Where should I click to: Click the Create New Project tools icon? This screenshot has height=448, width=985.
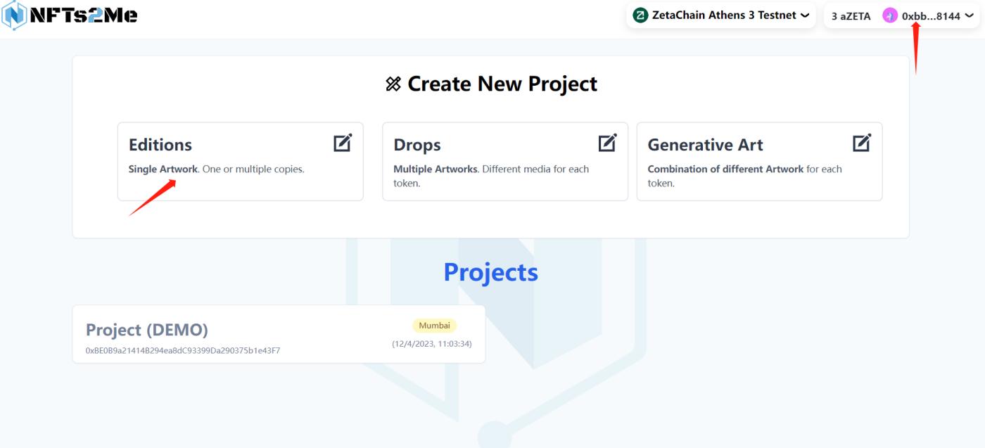tap(393, 84)
